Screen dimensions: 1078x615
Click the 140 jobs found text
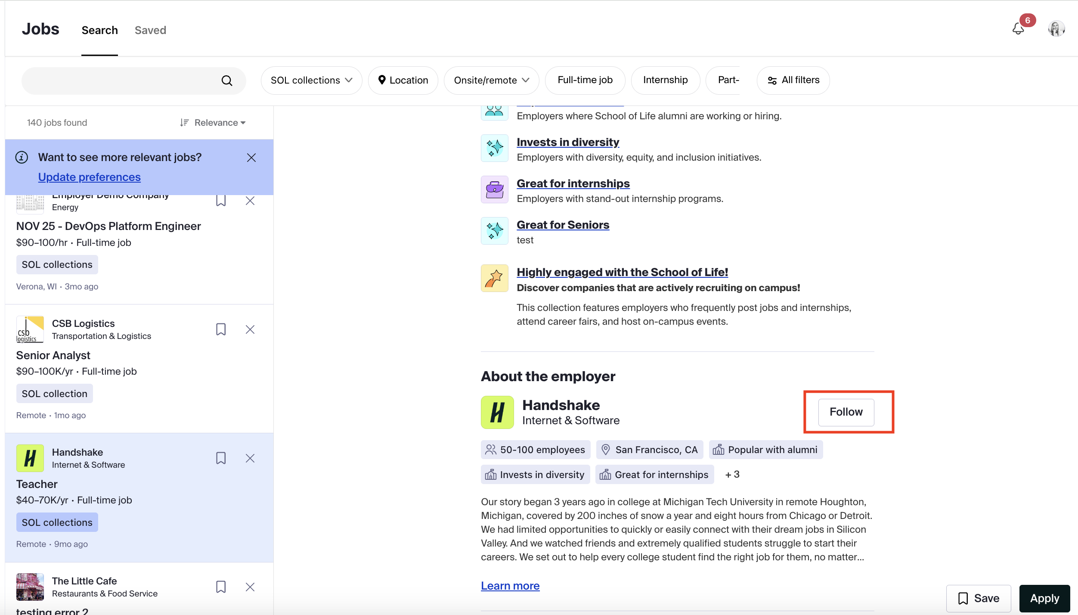point(57,123)
